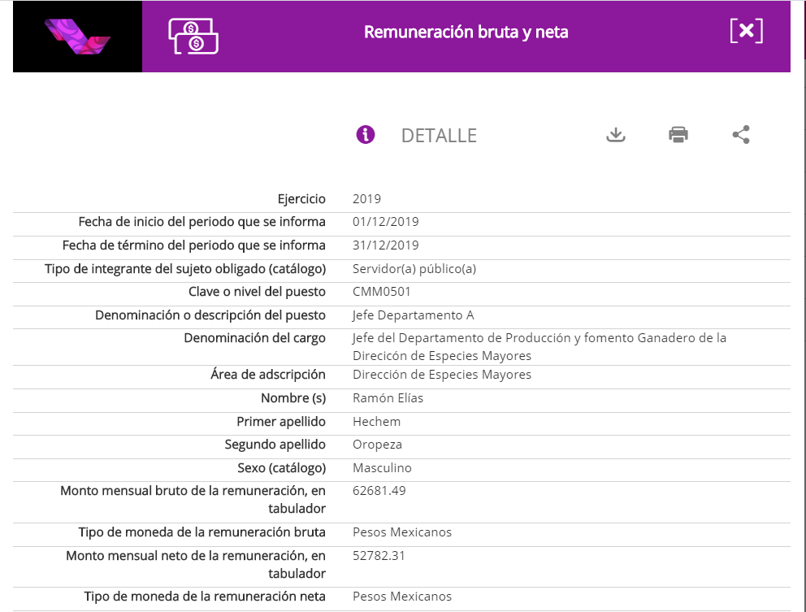Click the share icon

[741, 135]
